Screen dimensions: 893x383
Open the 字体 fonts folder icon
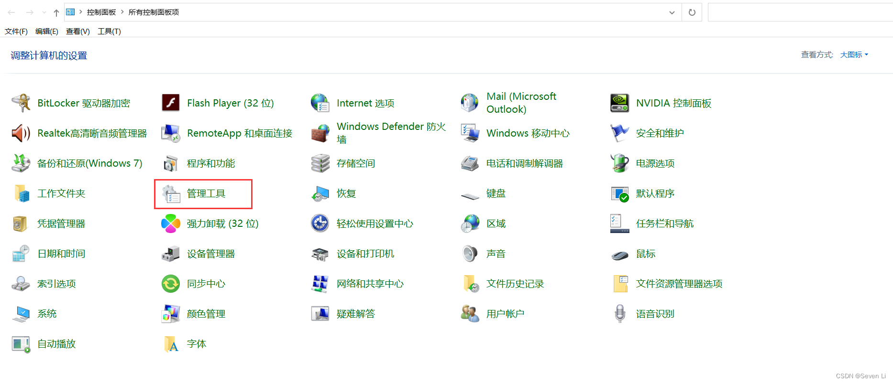pyautogui.click(x=171, y=343)
